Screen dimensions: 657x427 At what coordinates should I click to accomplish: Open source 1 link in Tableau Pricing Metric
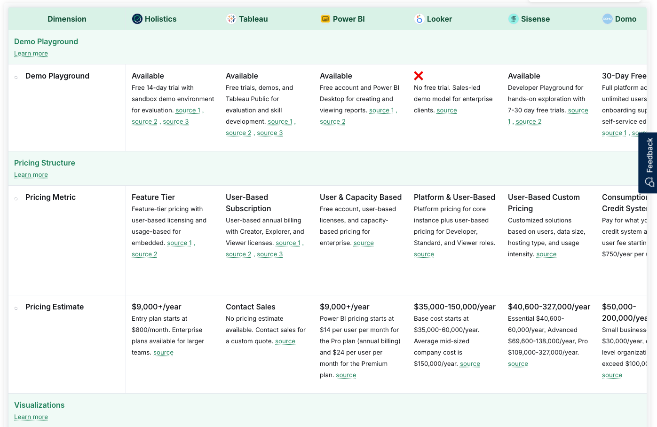[x=288, y=243]
